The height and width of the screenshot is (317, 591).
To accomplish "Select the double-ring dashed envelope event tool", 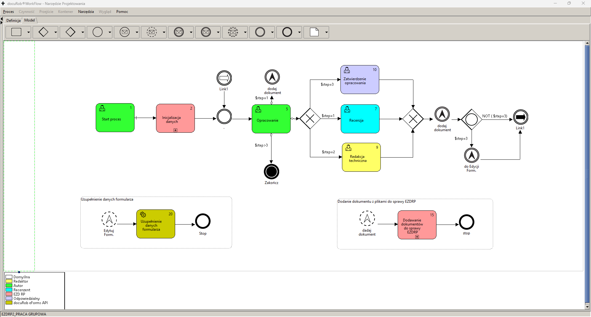I will click(x=233, y=32).
